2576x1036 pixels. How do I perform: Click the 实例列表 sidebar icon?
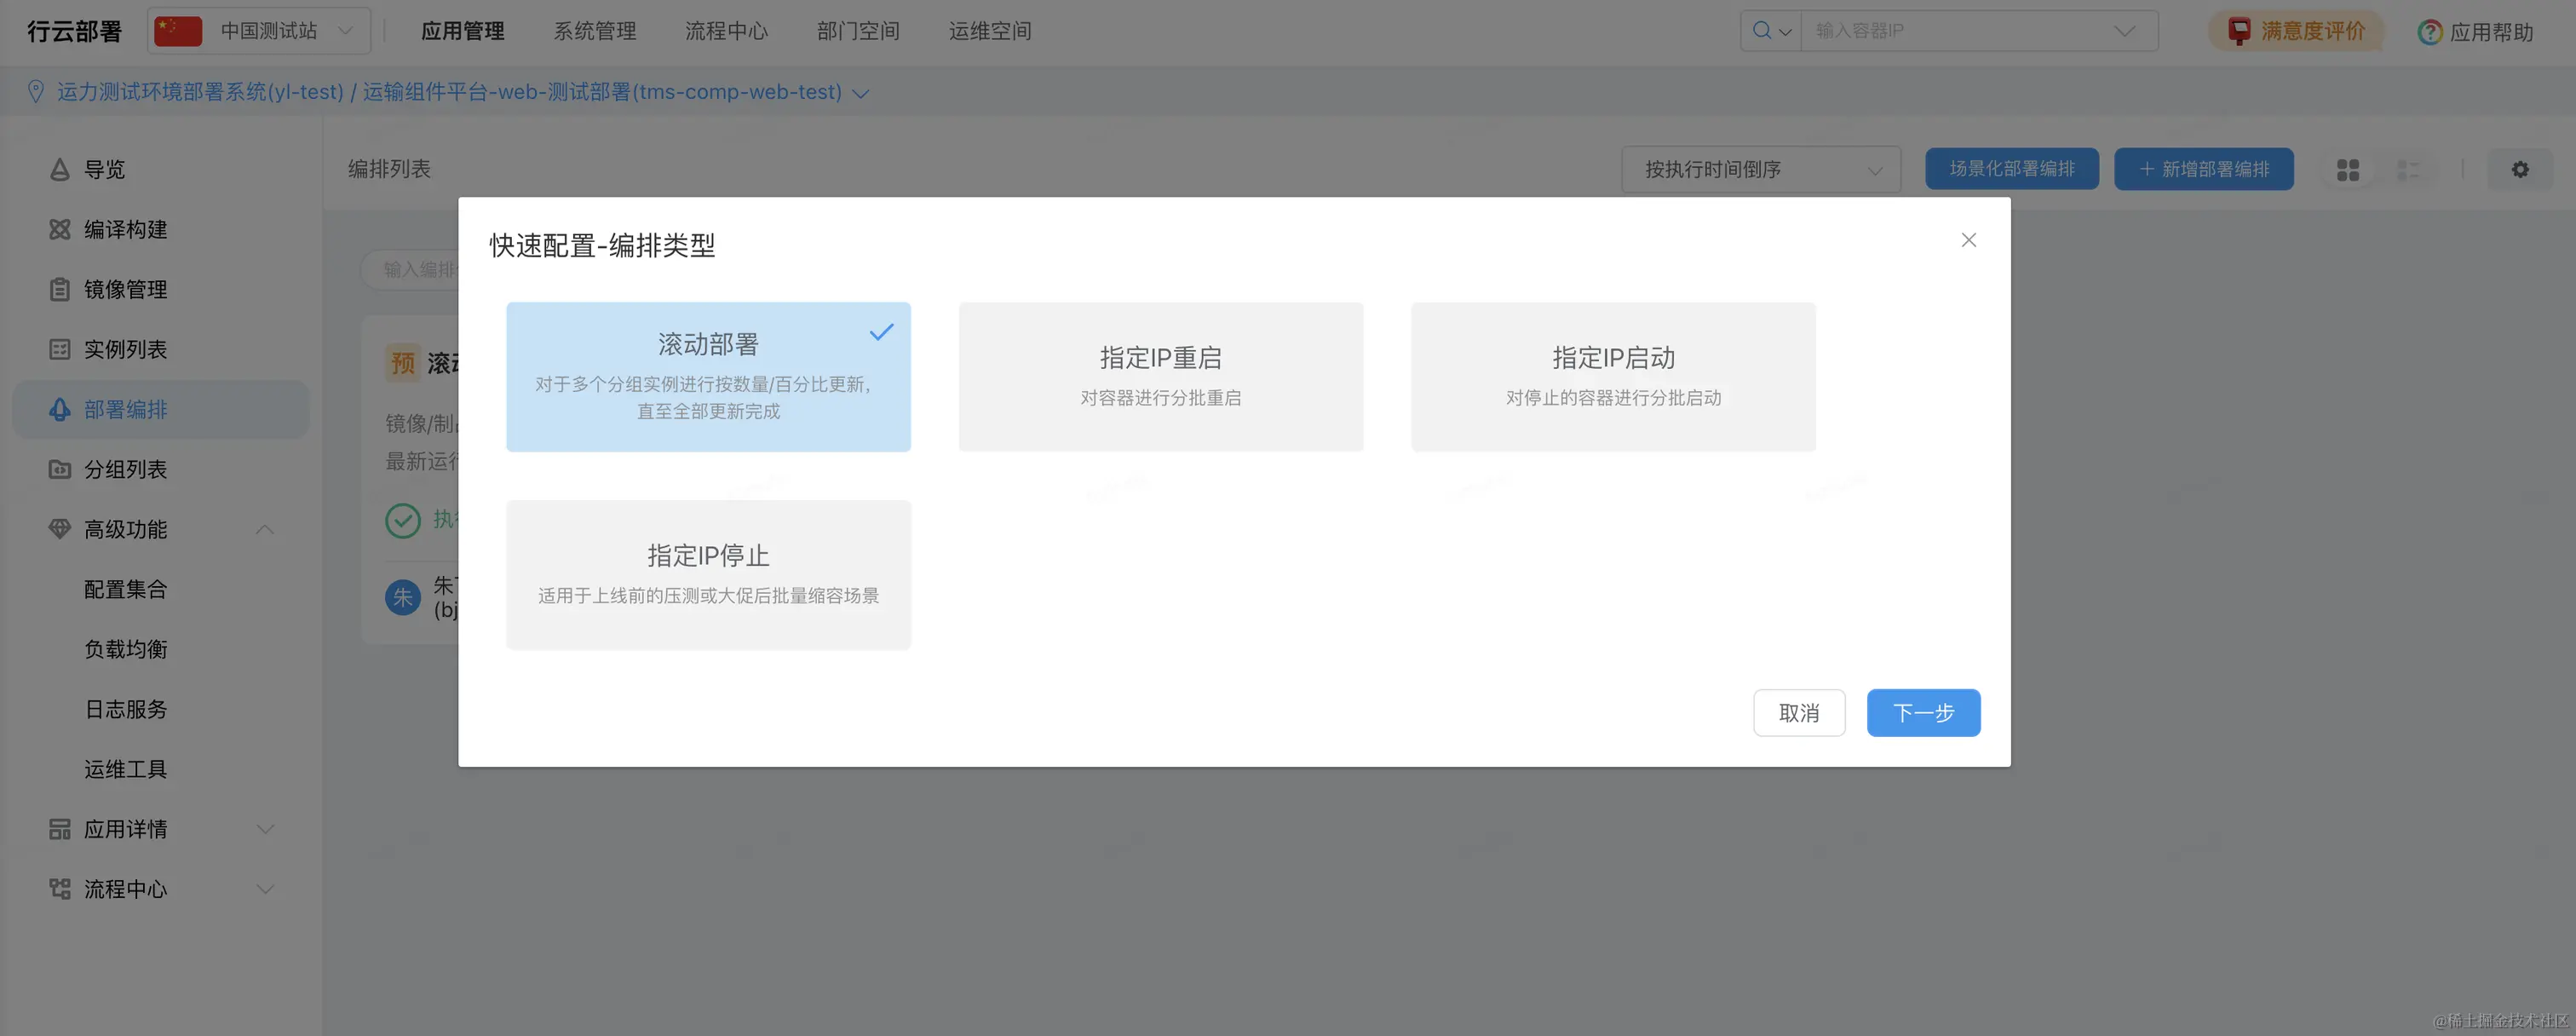[59, 350]
